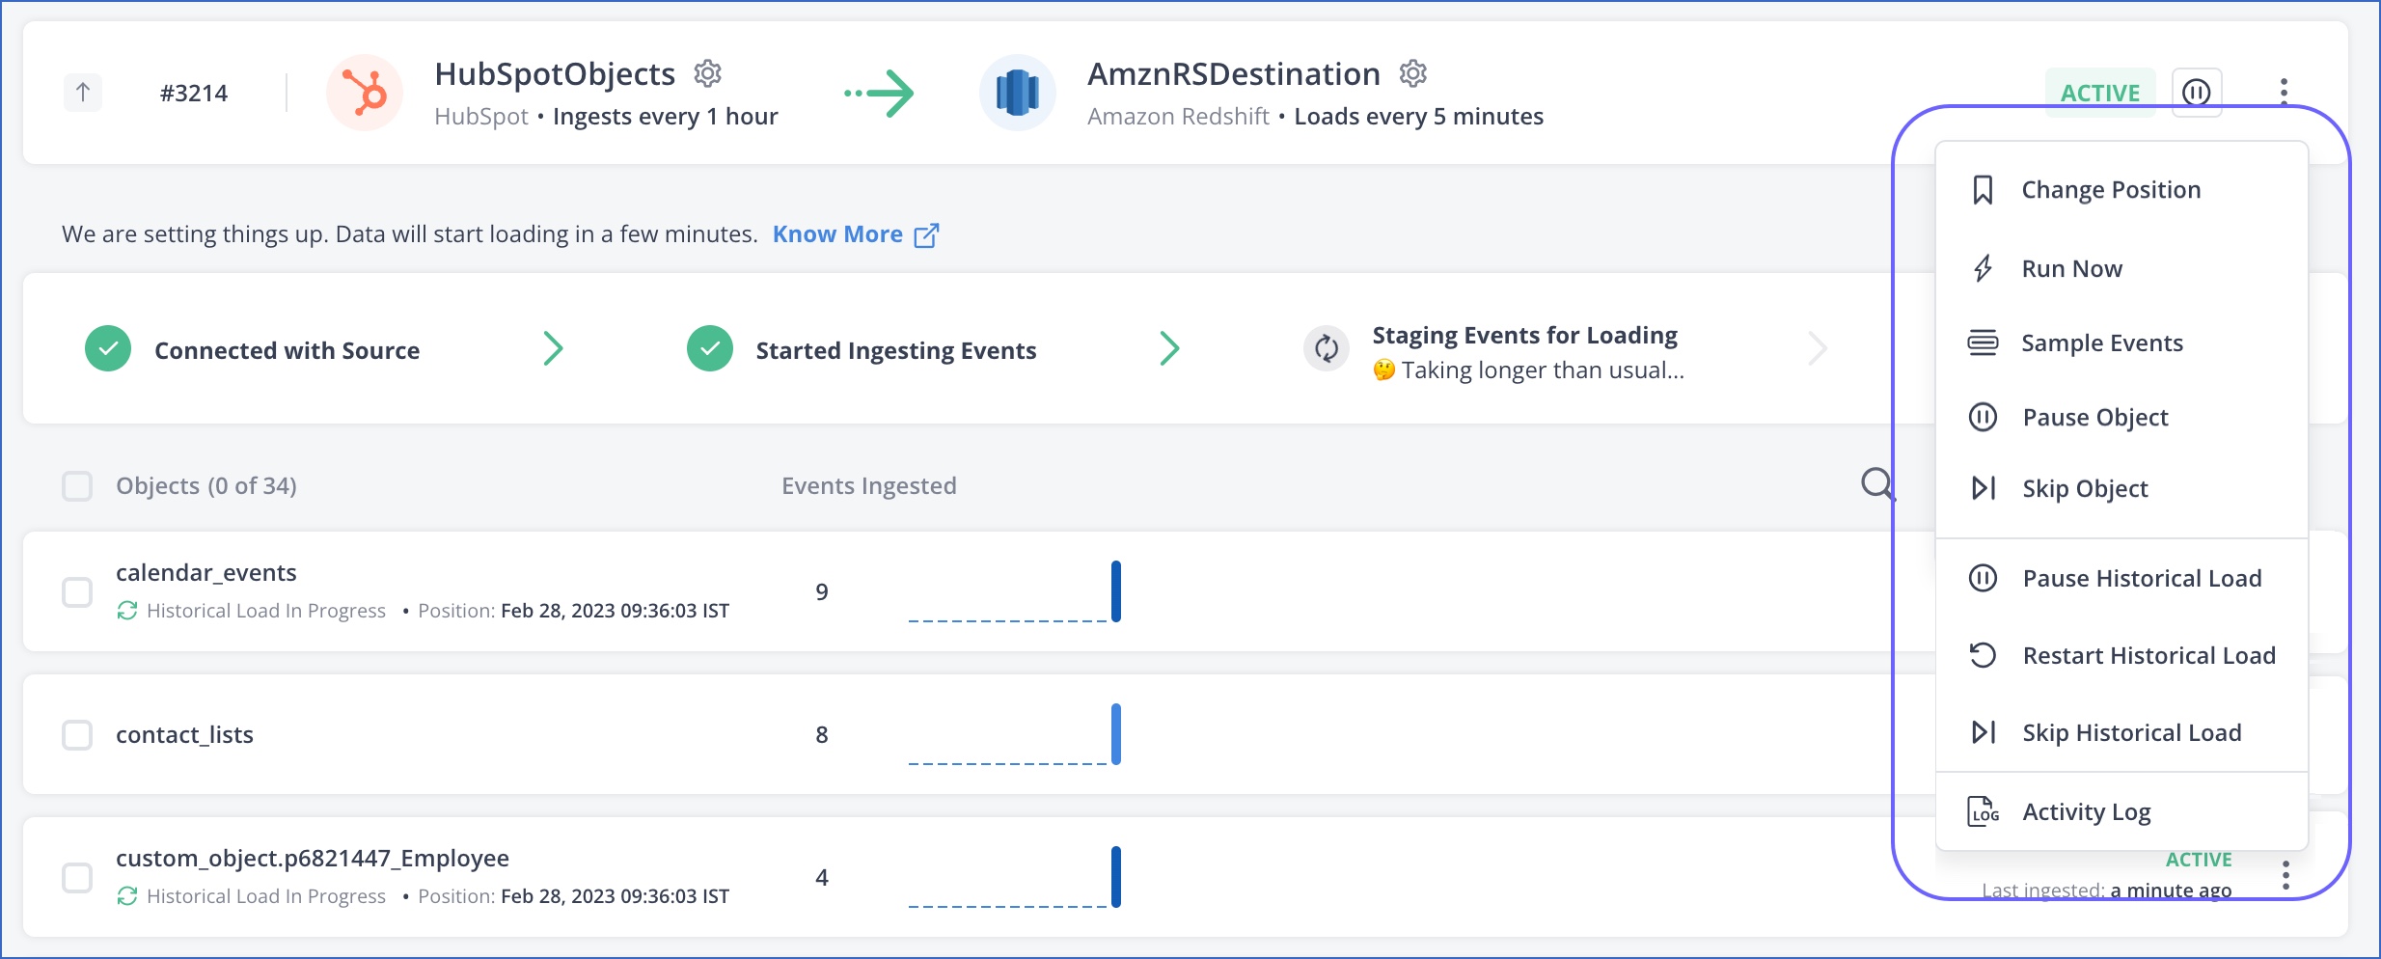The height and width of the screenshot is (959, 2381).
Task: Pause the pipeline using the pause button
Action: (2197, 93)
